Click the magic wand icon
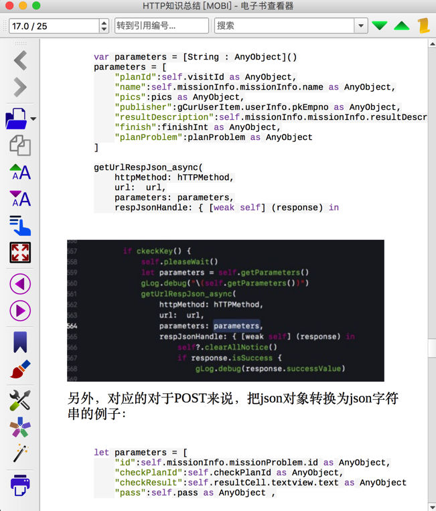 (x=20, y=453)
